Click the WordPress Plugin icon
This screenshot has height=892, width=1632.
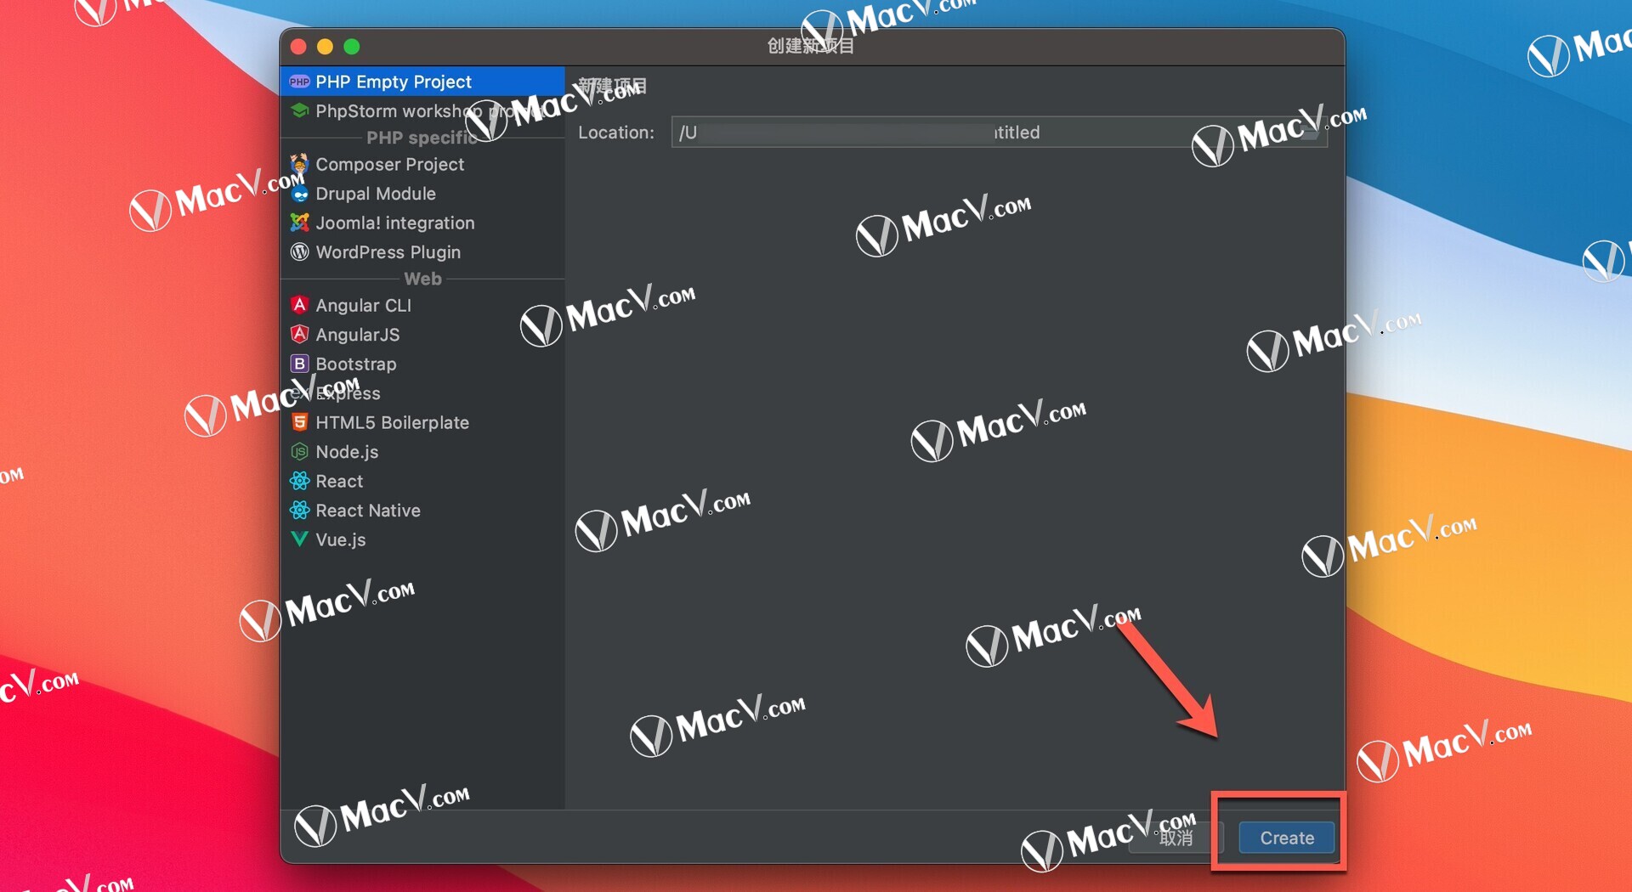[x=299, y=251]
